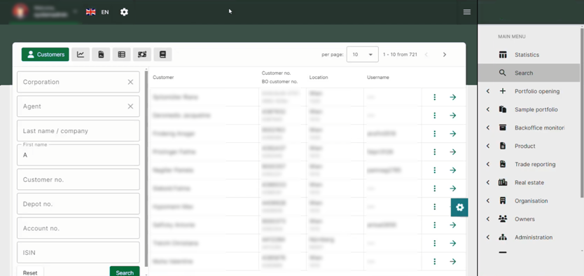Screen dimensions: 584x276
Task: Click the First name field containing A
Action: click(x=78, y=155)
